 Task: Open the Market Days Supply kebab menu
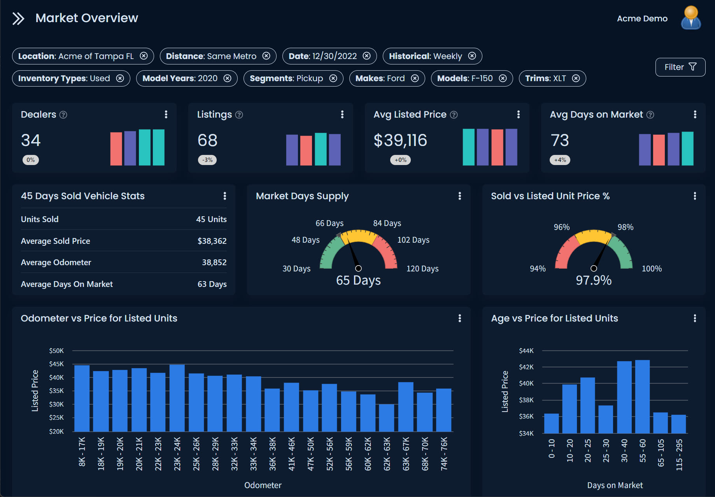click(x=459, y=196)
